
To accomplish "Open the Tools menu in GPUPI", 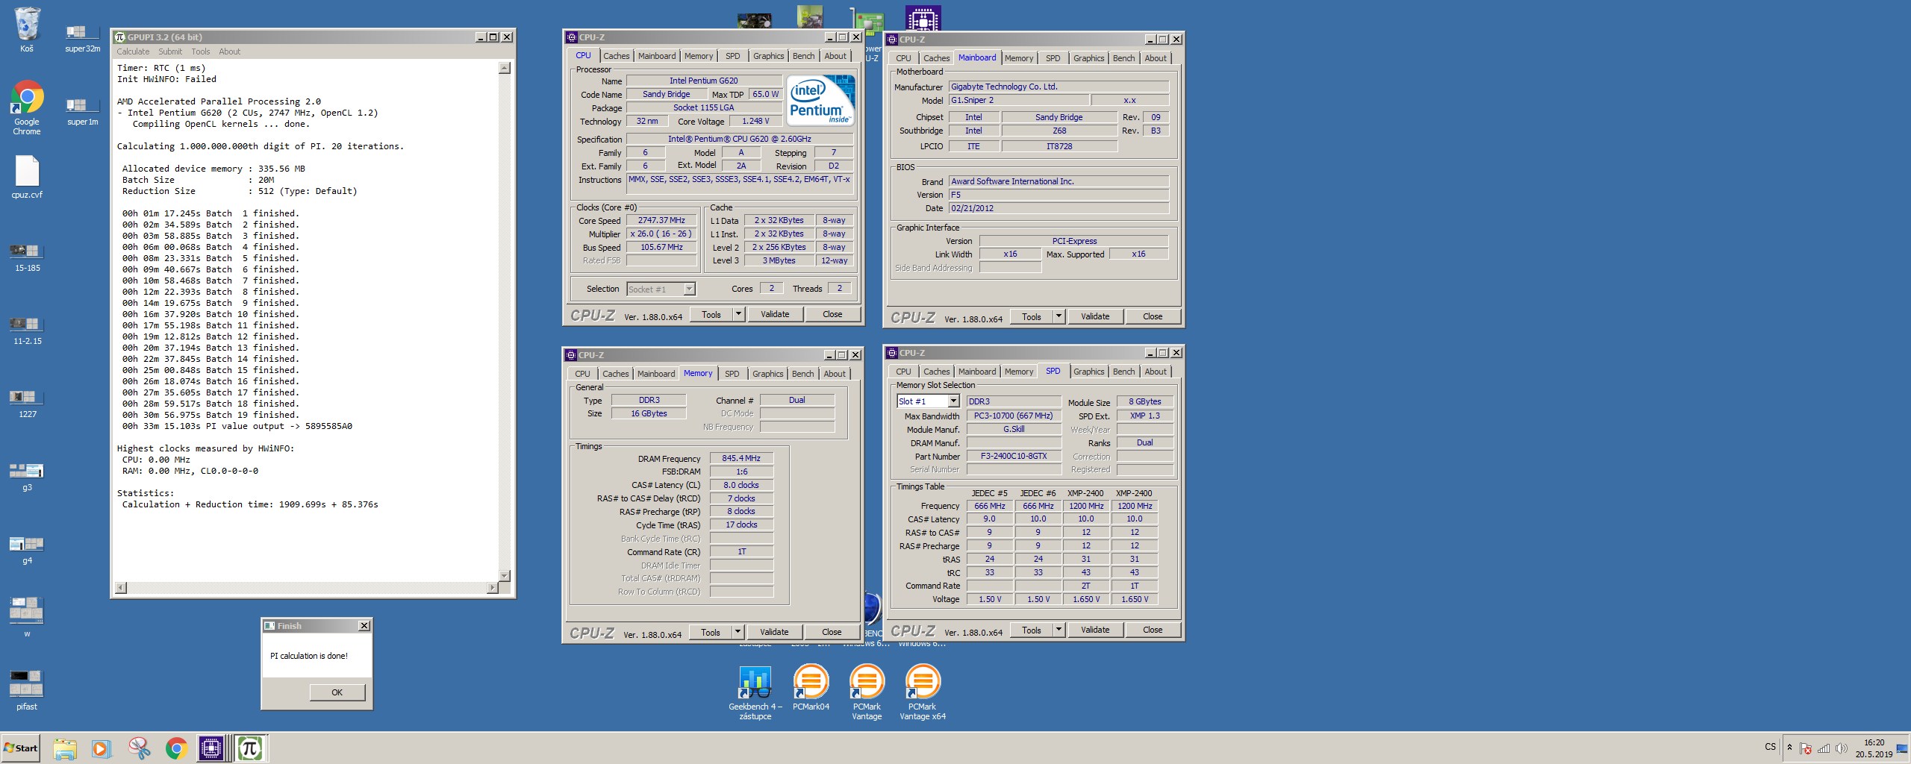I will coord(201,51).
